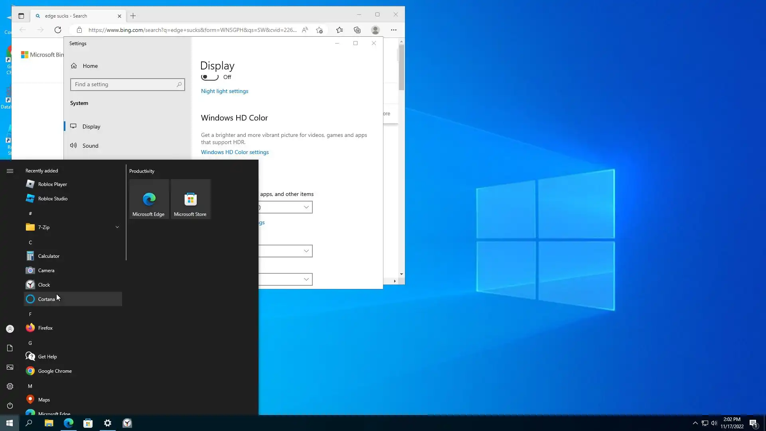Launch Roblox Studio from Recently added

[53, 198]
